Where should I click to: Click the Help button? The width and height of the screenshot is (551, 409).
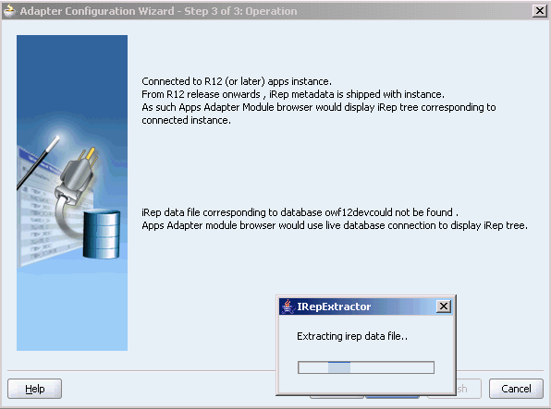34,389
